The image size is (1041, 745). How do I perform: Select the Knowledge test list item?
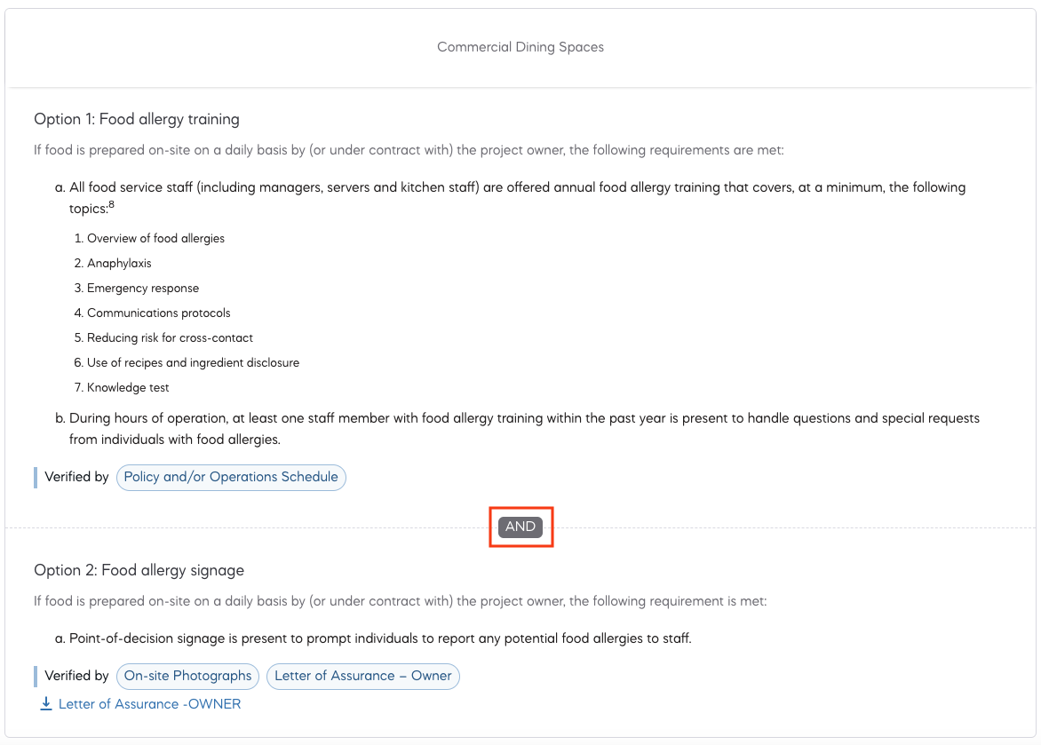128,388
